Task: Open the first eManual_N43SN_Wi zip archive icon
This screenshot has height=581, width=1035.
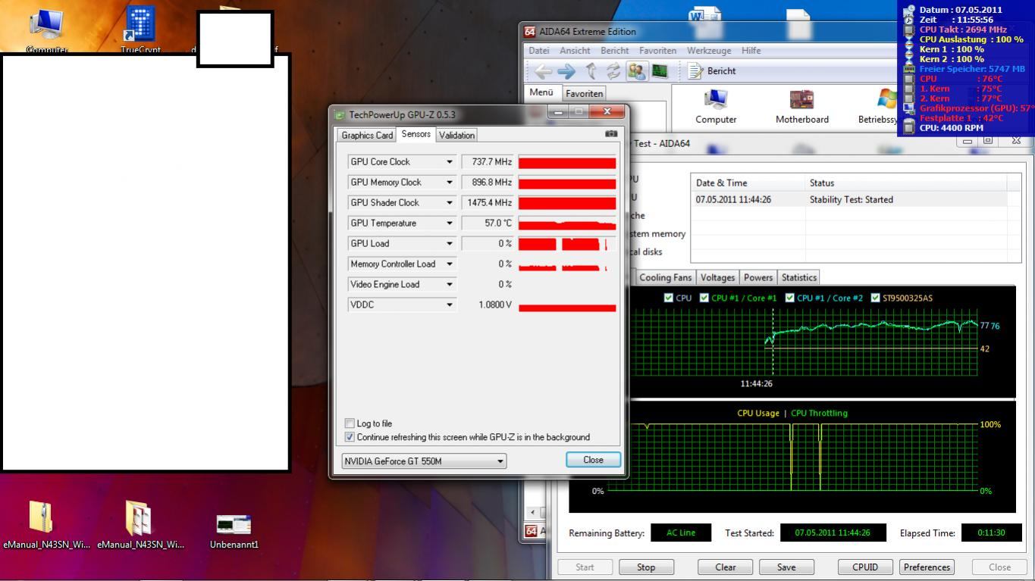Action: click(41, 517)
